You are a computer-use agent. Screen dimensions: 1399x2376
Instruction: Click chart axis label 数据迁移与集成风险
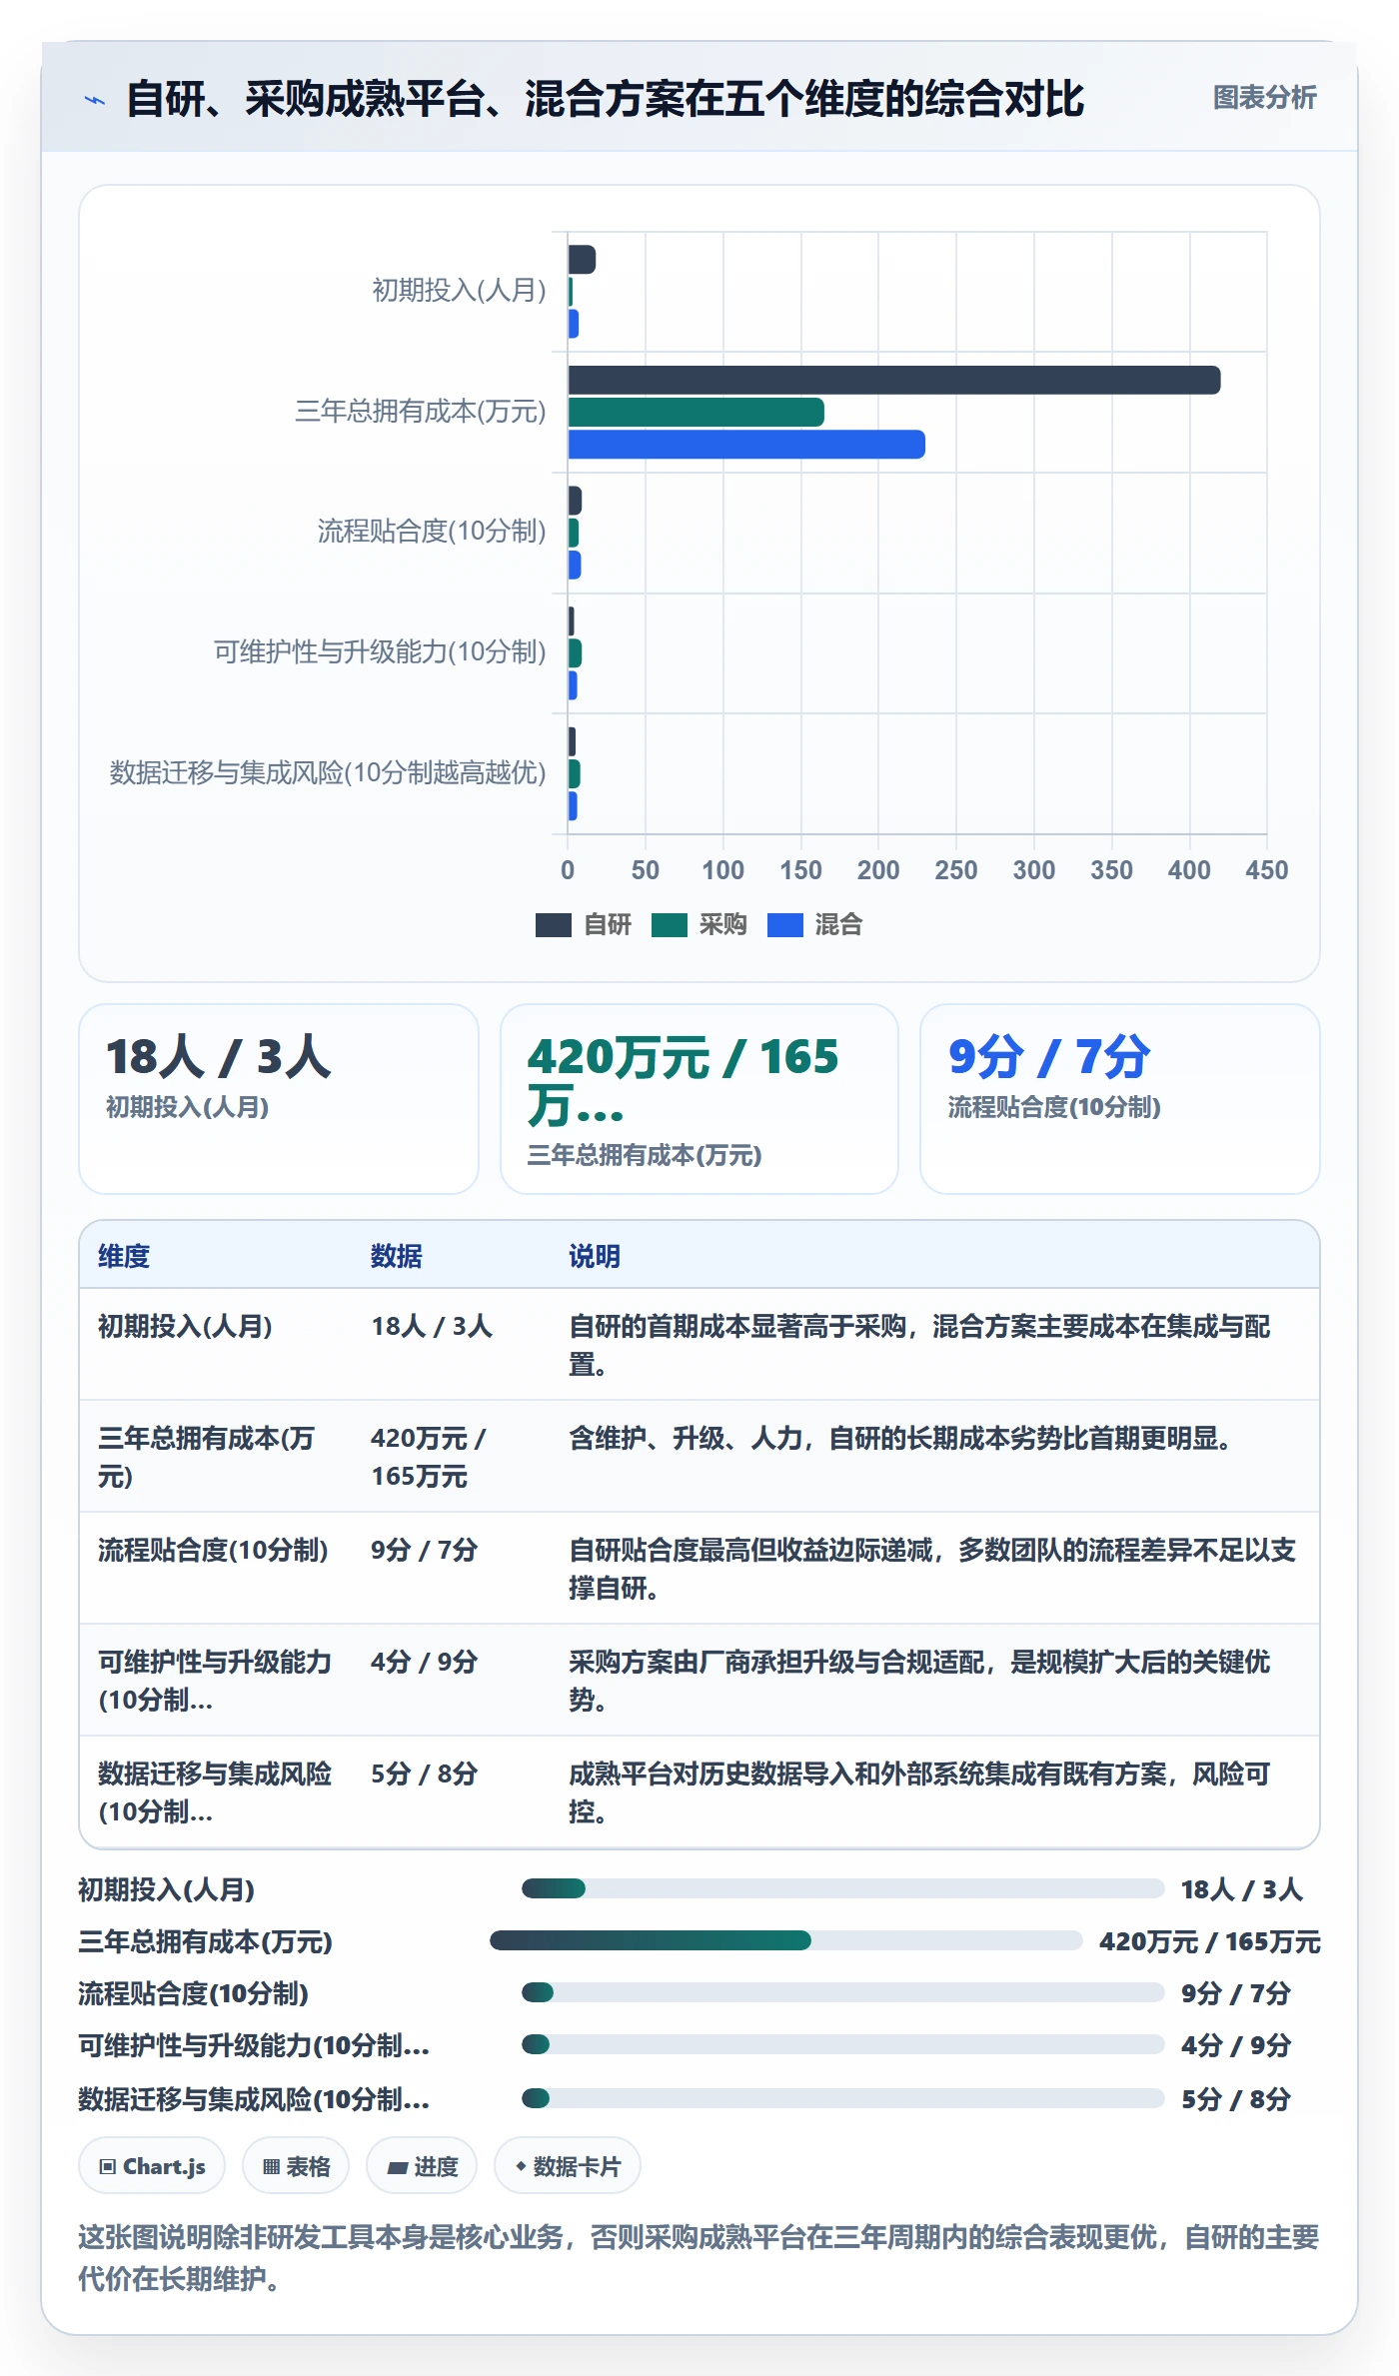coord(328,772)
